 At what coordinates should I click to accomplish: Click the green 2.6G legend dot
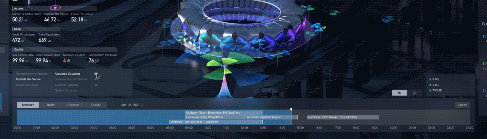point(430,85)
